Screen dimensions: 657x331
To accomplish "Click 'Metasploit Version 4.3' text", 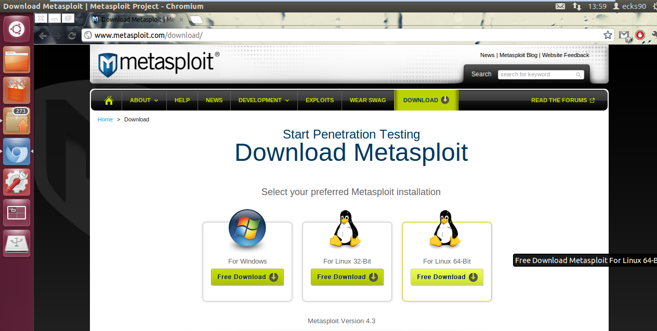I will (x=341, y=321).
